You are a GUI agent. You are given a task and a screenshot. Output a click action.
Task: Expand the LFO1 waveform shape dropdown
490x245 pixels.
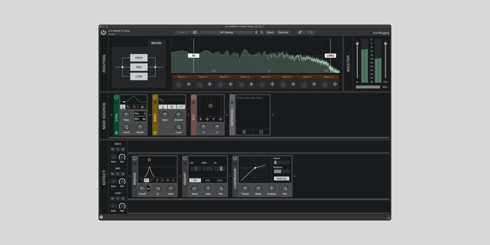coord(136,107)
